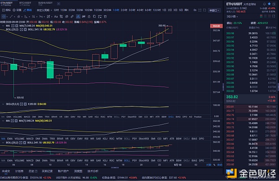
Task: Remove the lower MA sub-chart pane
Action: (x=16, y=121)
